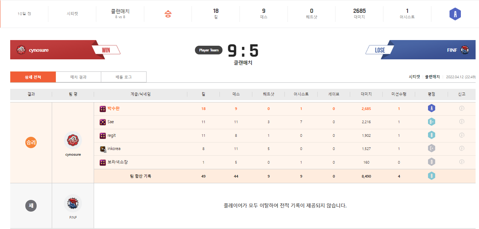Click the FINF clan logo in the losing row
The height and width of the screenshot is (229, 479).
[73, 204]
